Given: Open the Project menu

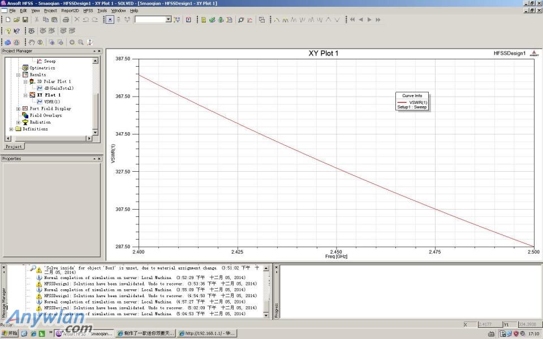Looking at the screenshot, I should 50,11.
